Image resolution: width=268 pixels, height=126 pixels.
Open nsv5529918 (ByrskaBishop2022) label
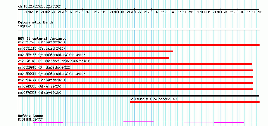[44, 67]
